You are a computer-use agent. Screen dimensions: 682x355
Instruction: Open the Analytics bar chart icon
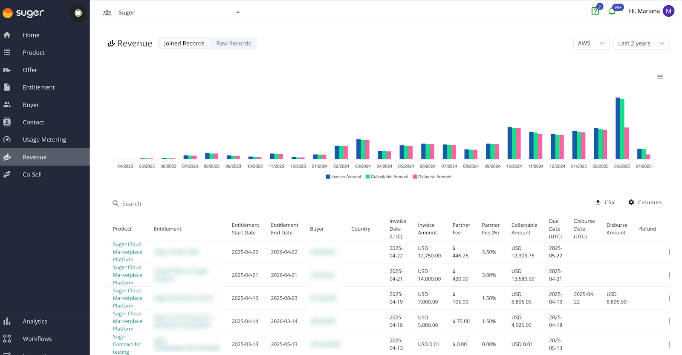coord(7,321)
